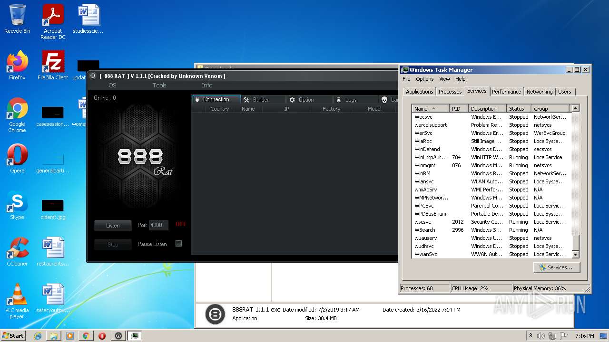Switch to the Processes tab

pos(450,92)
